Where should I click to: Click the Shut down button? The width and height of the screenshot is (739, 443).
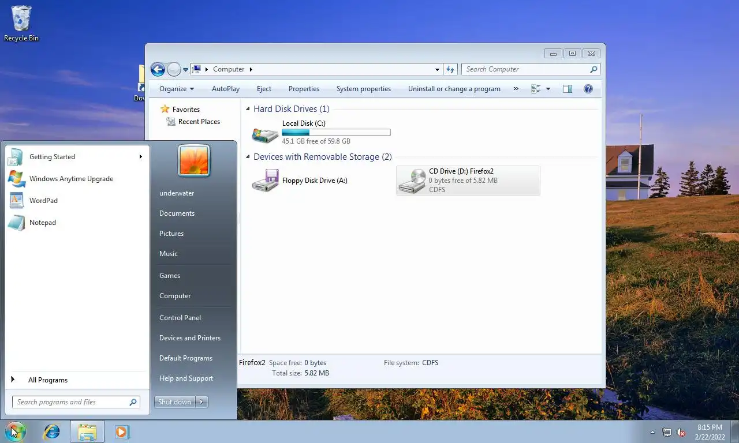[x=174, y=402]
